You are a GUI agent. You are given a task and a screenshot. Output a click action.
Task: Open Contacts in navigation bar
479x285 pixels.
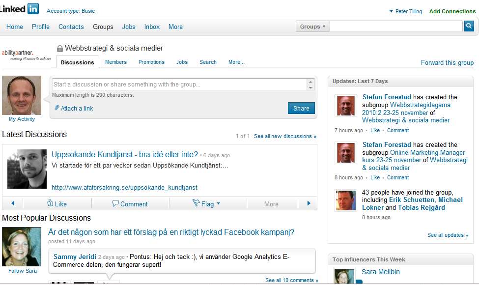(x=71, y=27)
